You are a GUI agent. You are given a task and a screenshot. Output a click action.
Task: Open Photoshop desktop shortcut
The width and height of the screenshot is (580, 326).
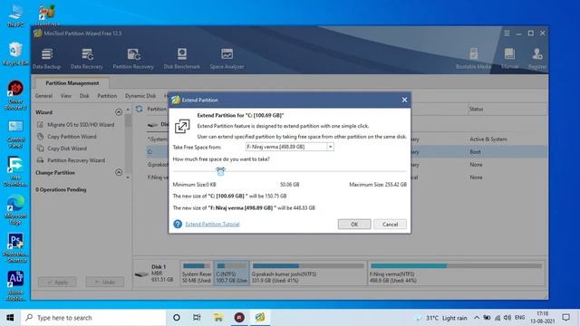click(15, 247)
